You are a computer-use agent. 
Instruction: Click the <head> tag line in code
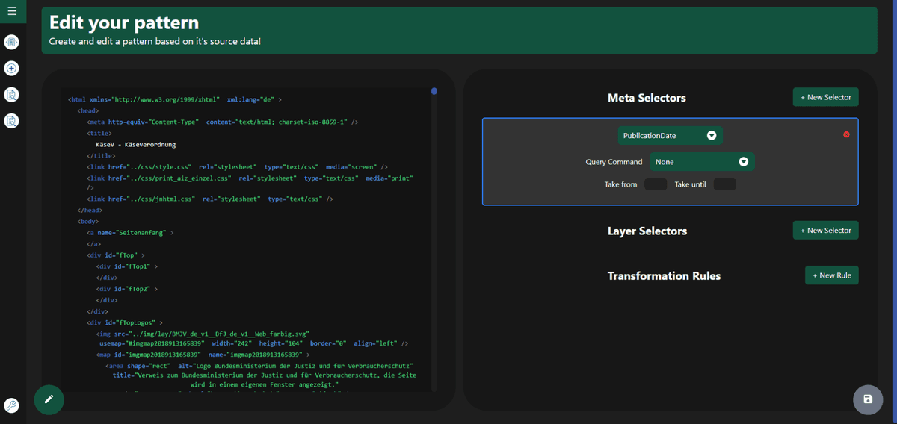(x=88, y=110)
